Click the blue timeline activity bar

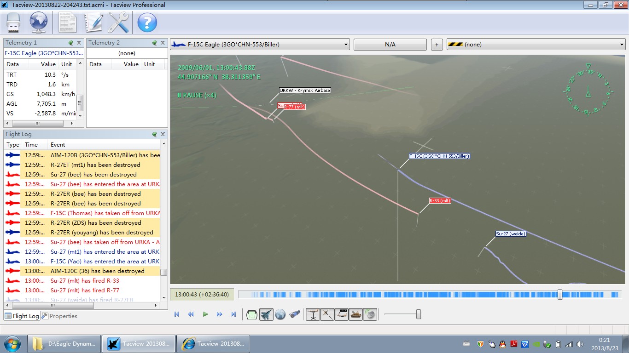430,295
